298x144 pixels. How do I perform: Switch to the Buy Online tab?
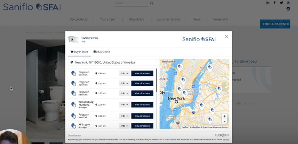(x=102, y=52)
